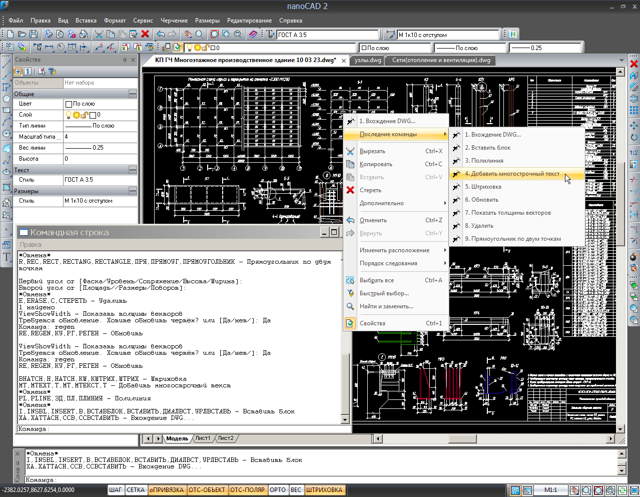Click the Open file folder icon
The image size is (640, 497).
coord(22,34)
